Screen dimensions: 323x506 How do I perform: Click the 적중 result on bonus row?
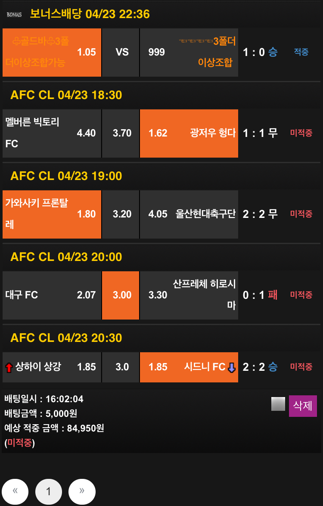point(301,52)
